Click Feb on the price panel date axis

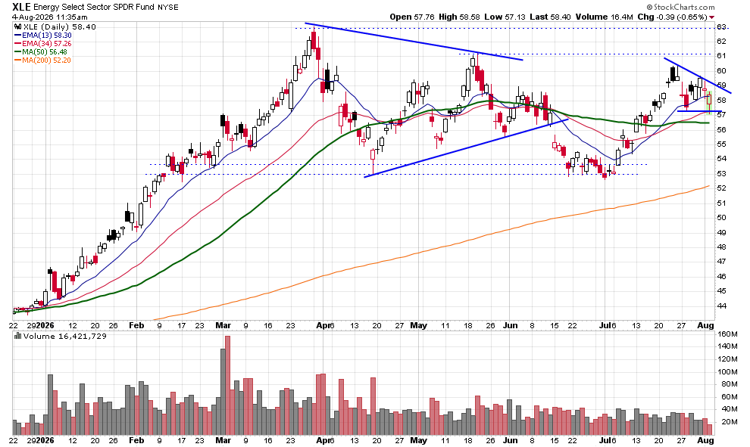point(136,325)
